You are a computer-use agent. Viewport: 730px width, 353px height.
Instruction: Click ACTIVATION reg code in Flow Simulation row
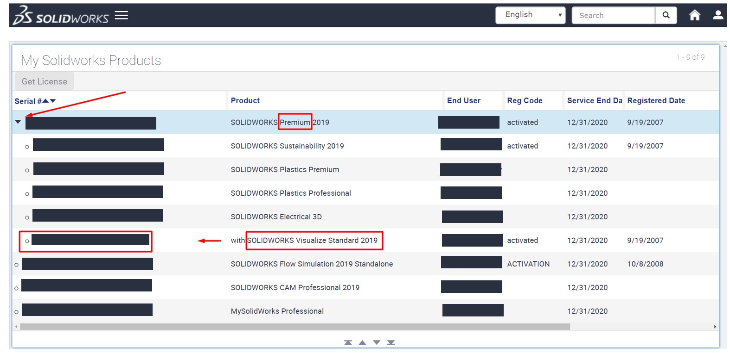528,264
